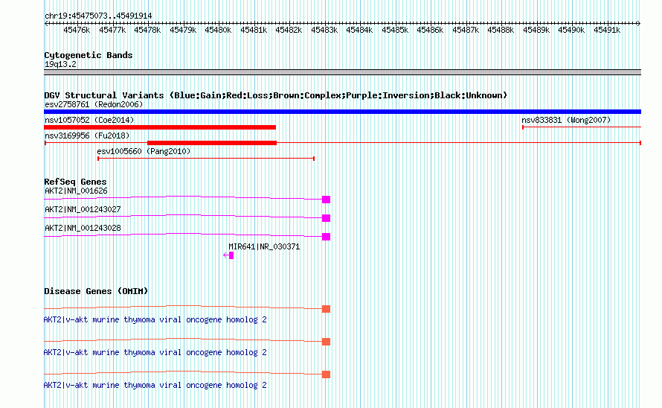Click the AKT2 NM_001243027 exon box
The image size is (662, 408).
coord(326,218)
